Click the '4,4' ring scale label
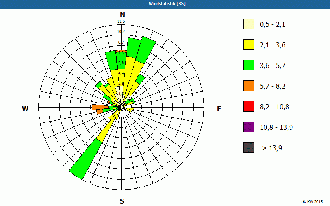This screenshot has width=330, height=206. [x=121, y=73]
